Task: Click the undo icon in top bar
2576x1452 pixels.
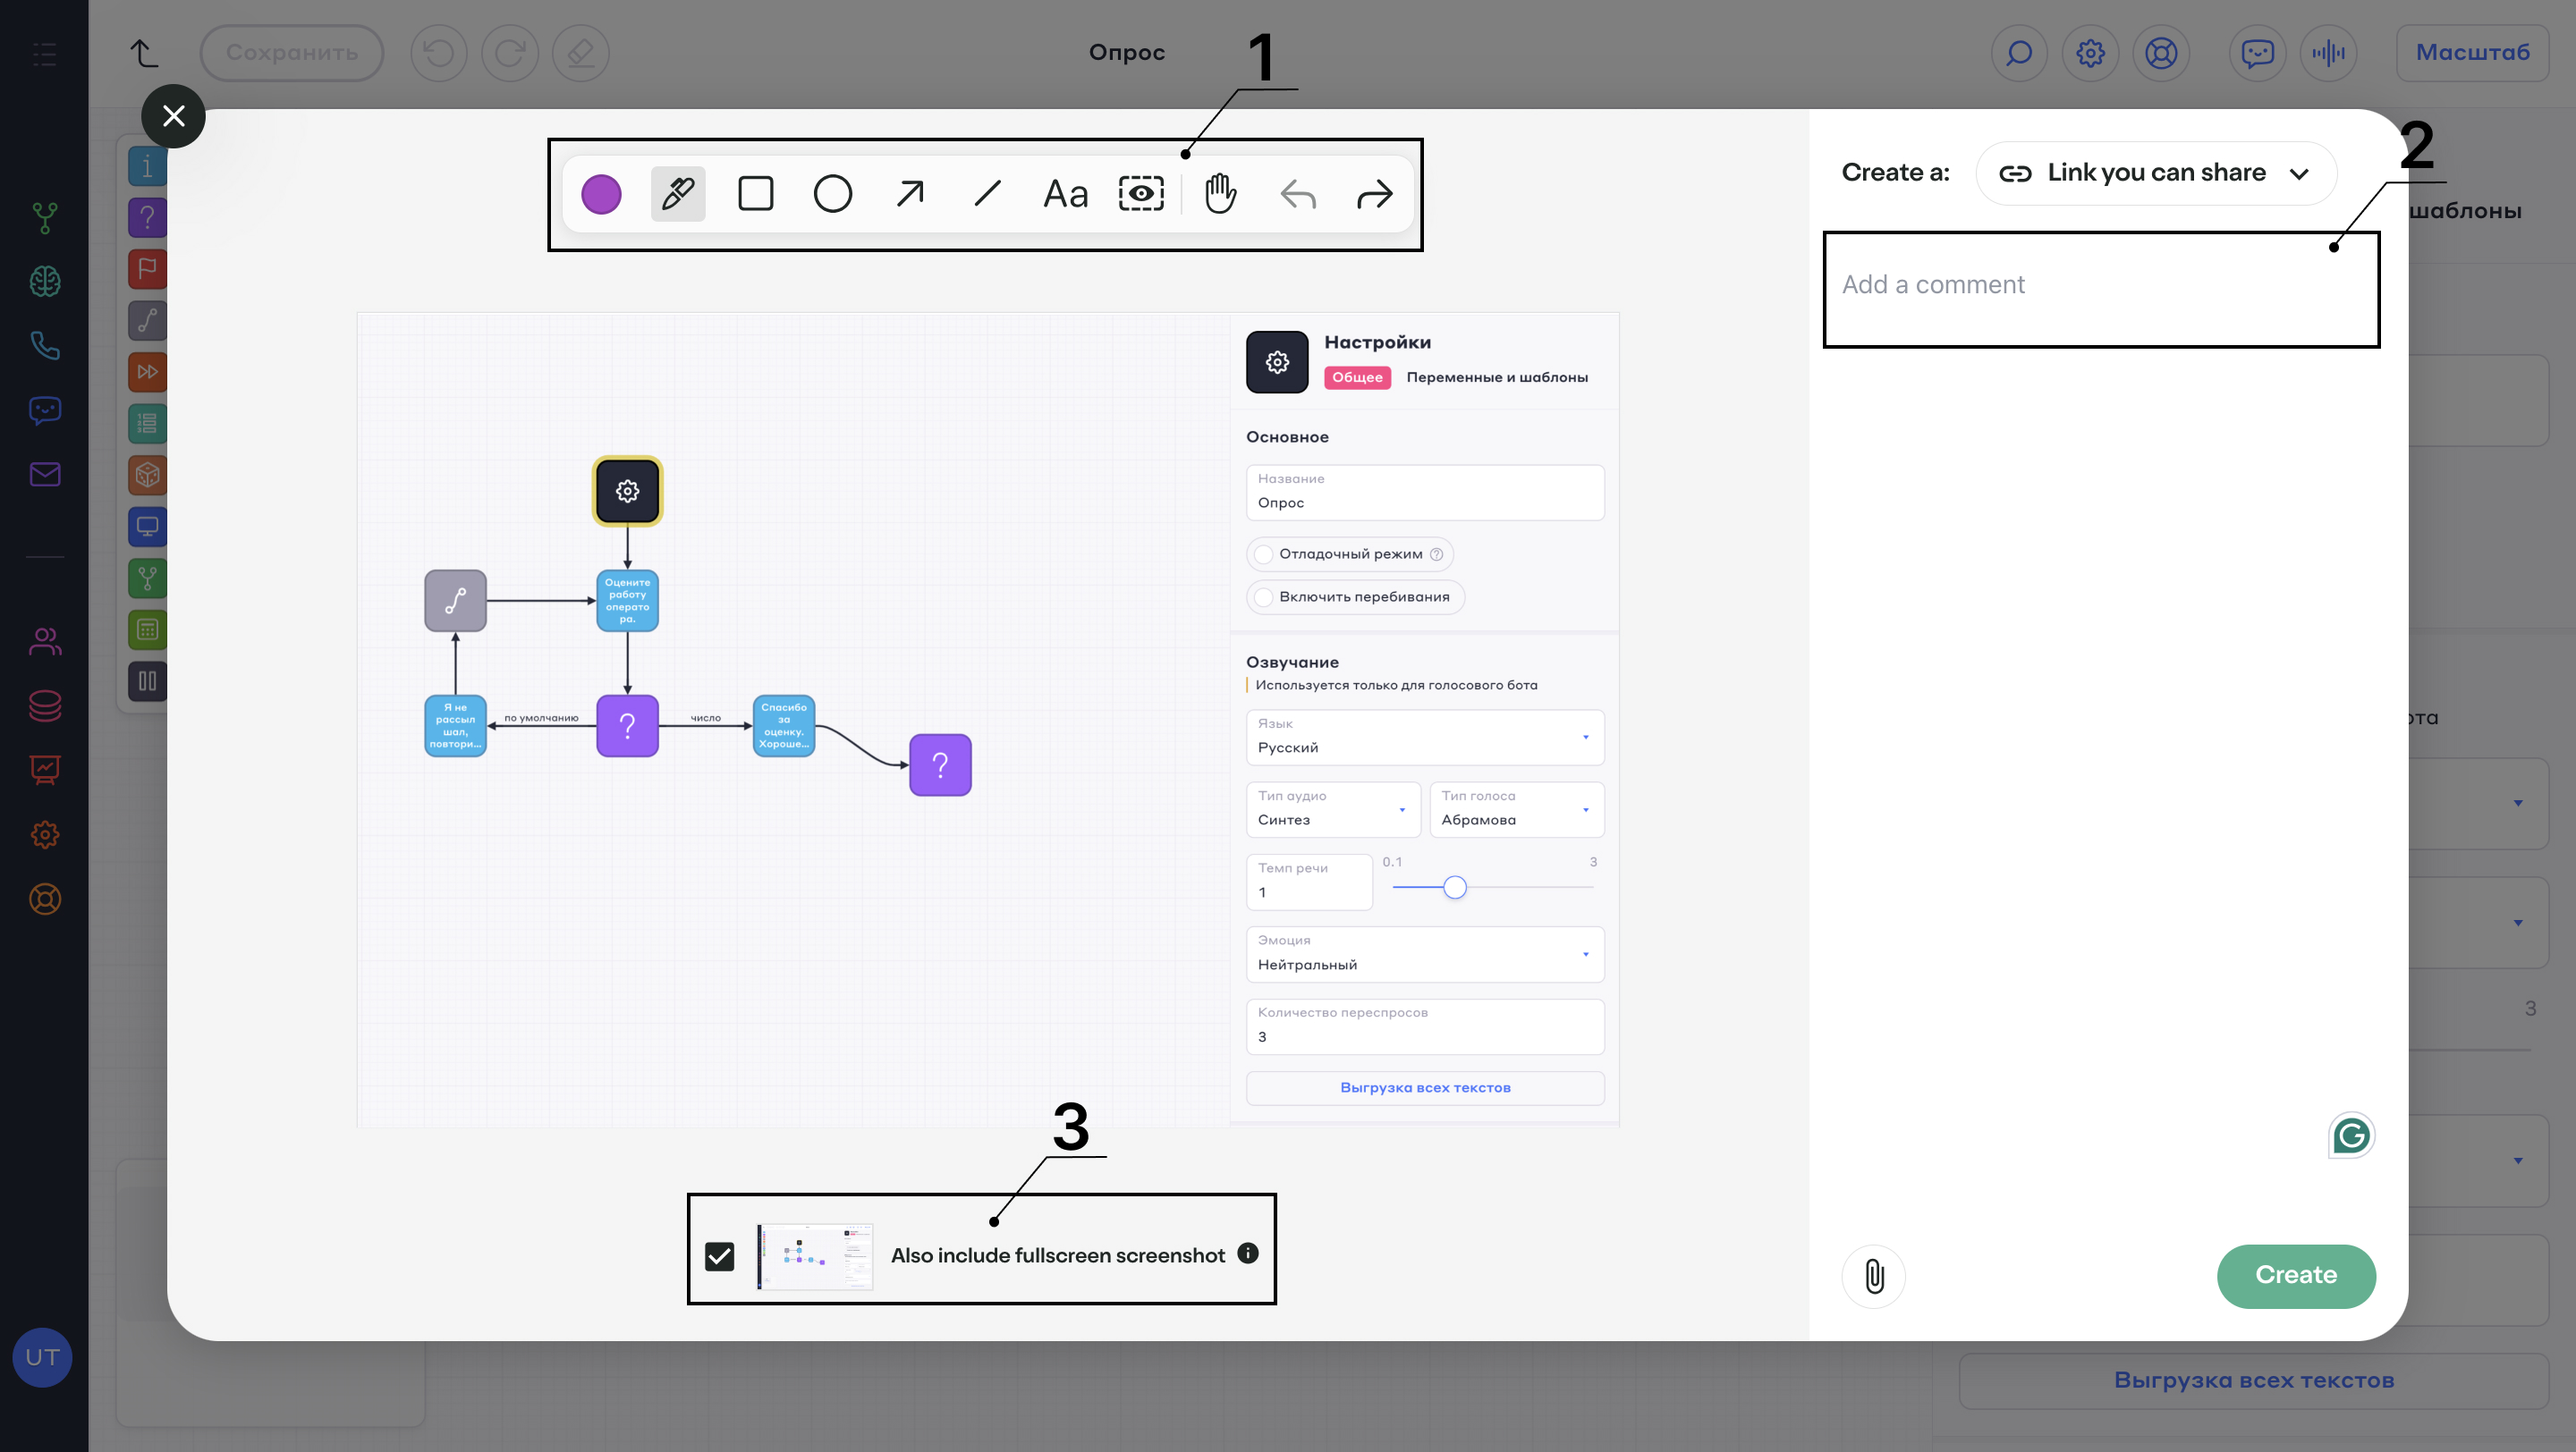Action: tap(439, 53)
